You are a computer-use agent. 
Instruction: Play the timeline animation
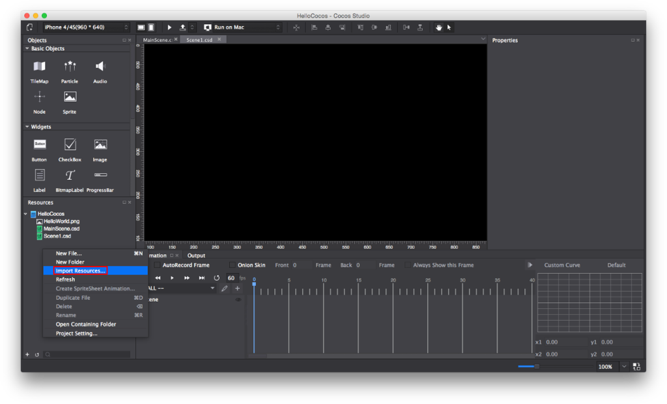pos(172,278)
